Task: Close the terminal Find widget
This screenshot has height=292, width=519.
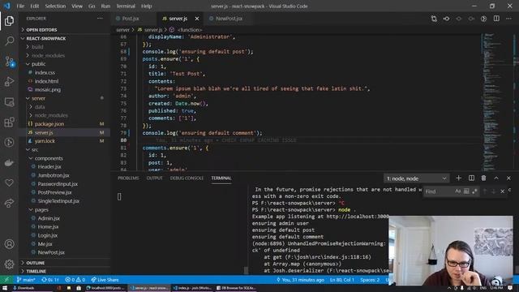Action: click(503, 191)
